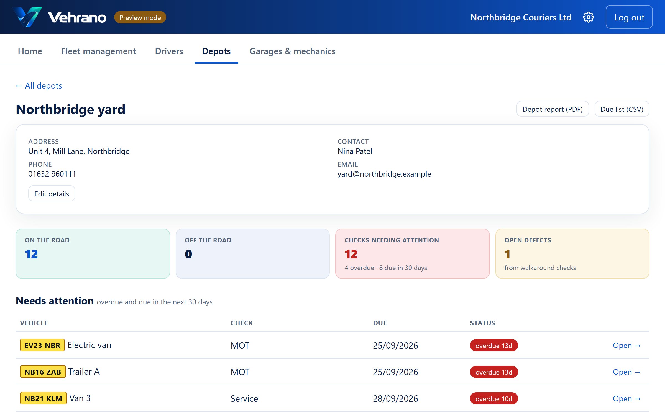Select the Off the road card
665x415 pixels.
(x=253, y=254)
